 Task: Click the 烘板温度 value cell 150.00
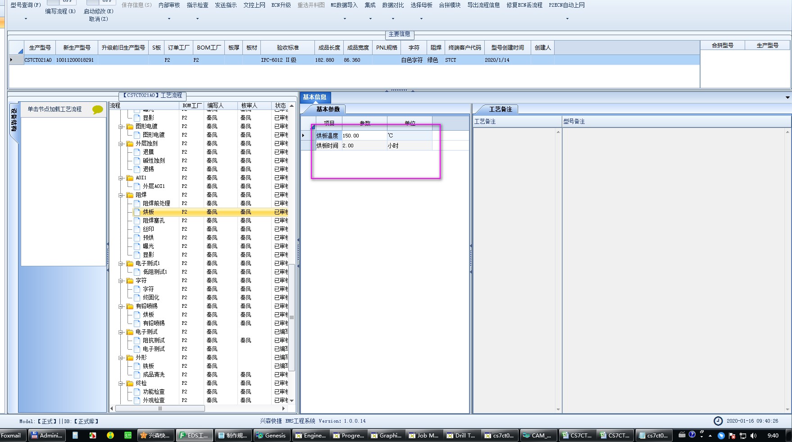364,136
